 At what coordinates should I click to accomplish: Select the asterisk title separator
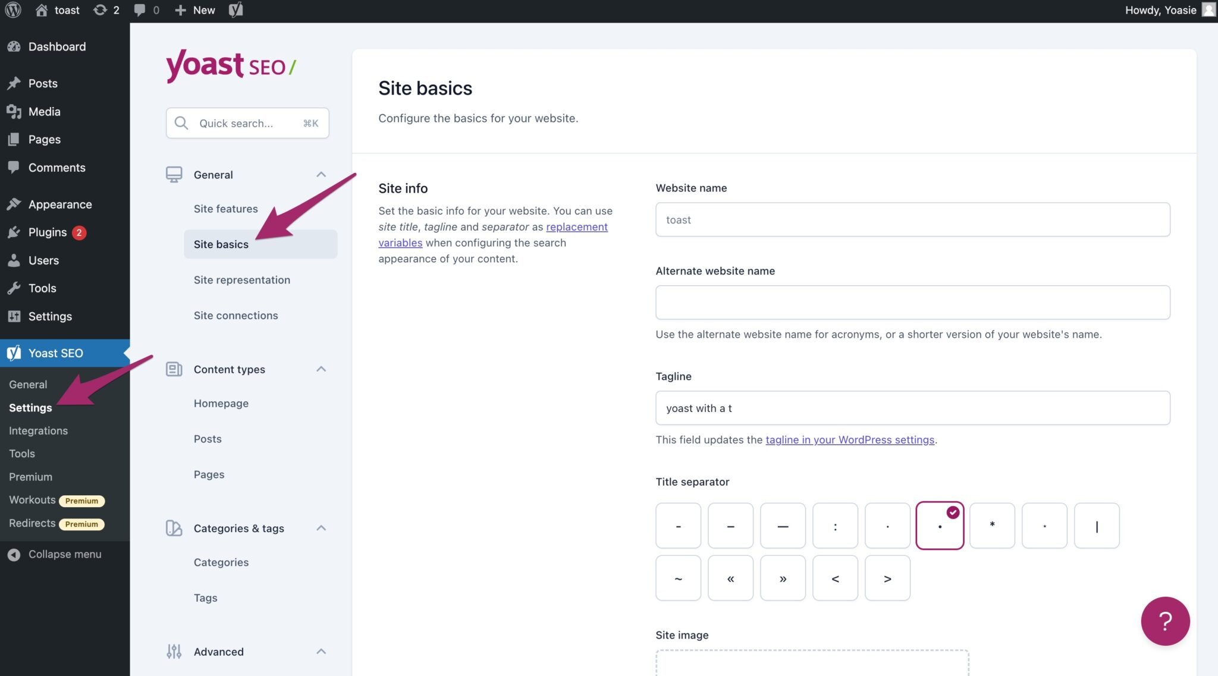click(991, 526)
